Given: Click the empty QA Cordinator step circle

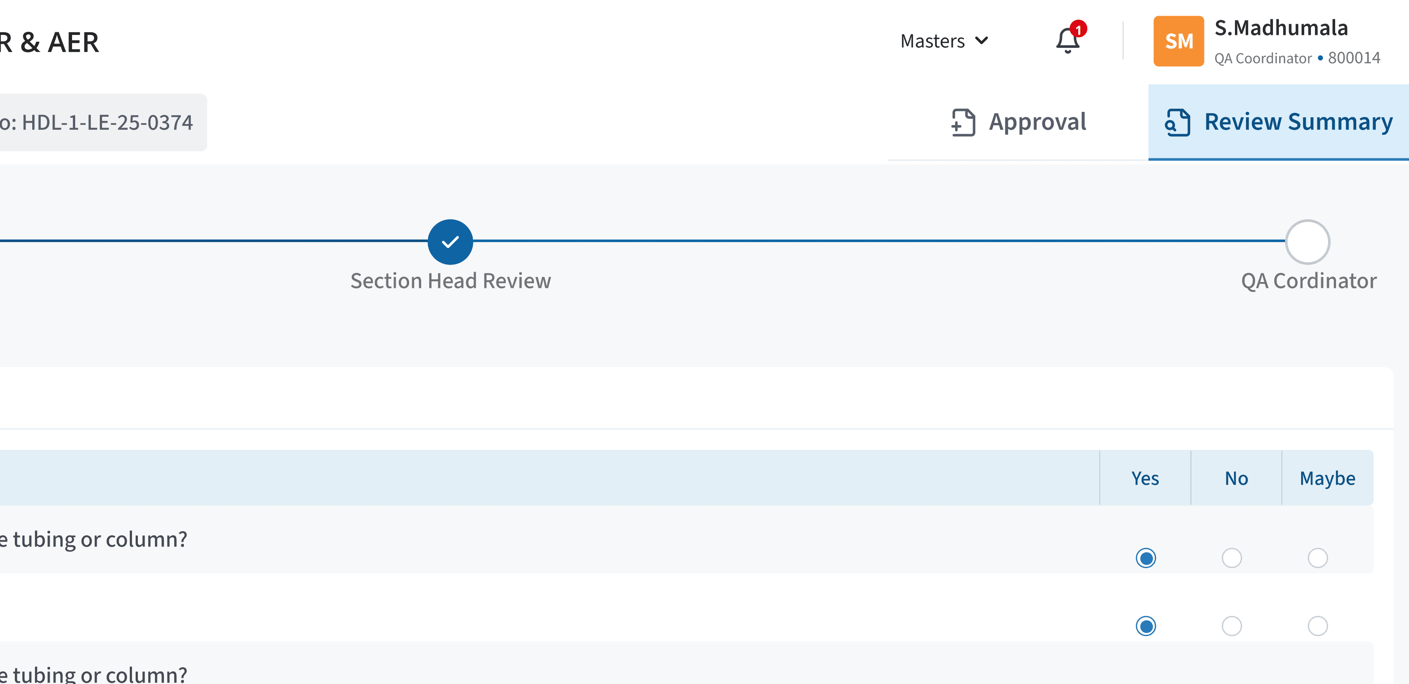Looking at the screenshot, I should (x=1307, y=242).
